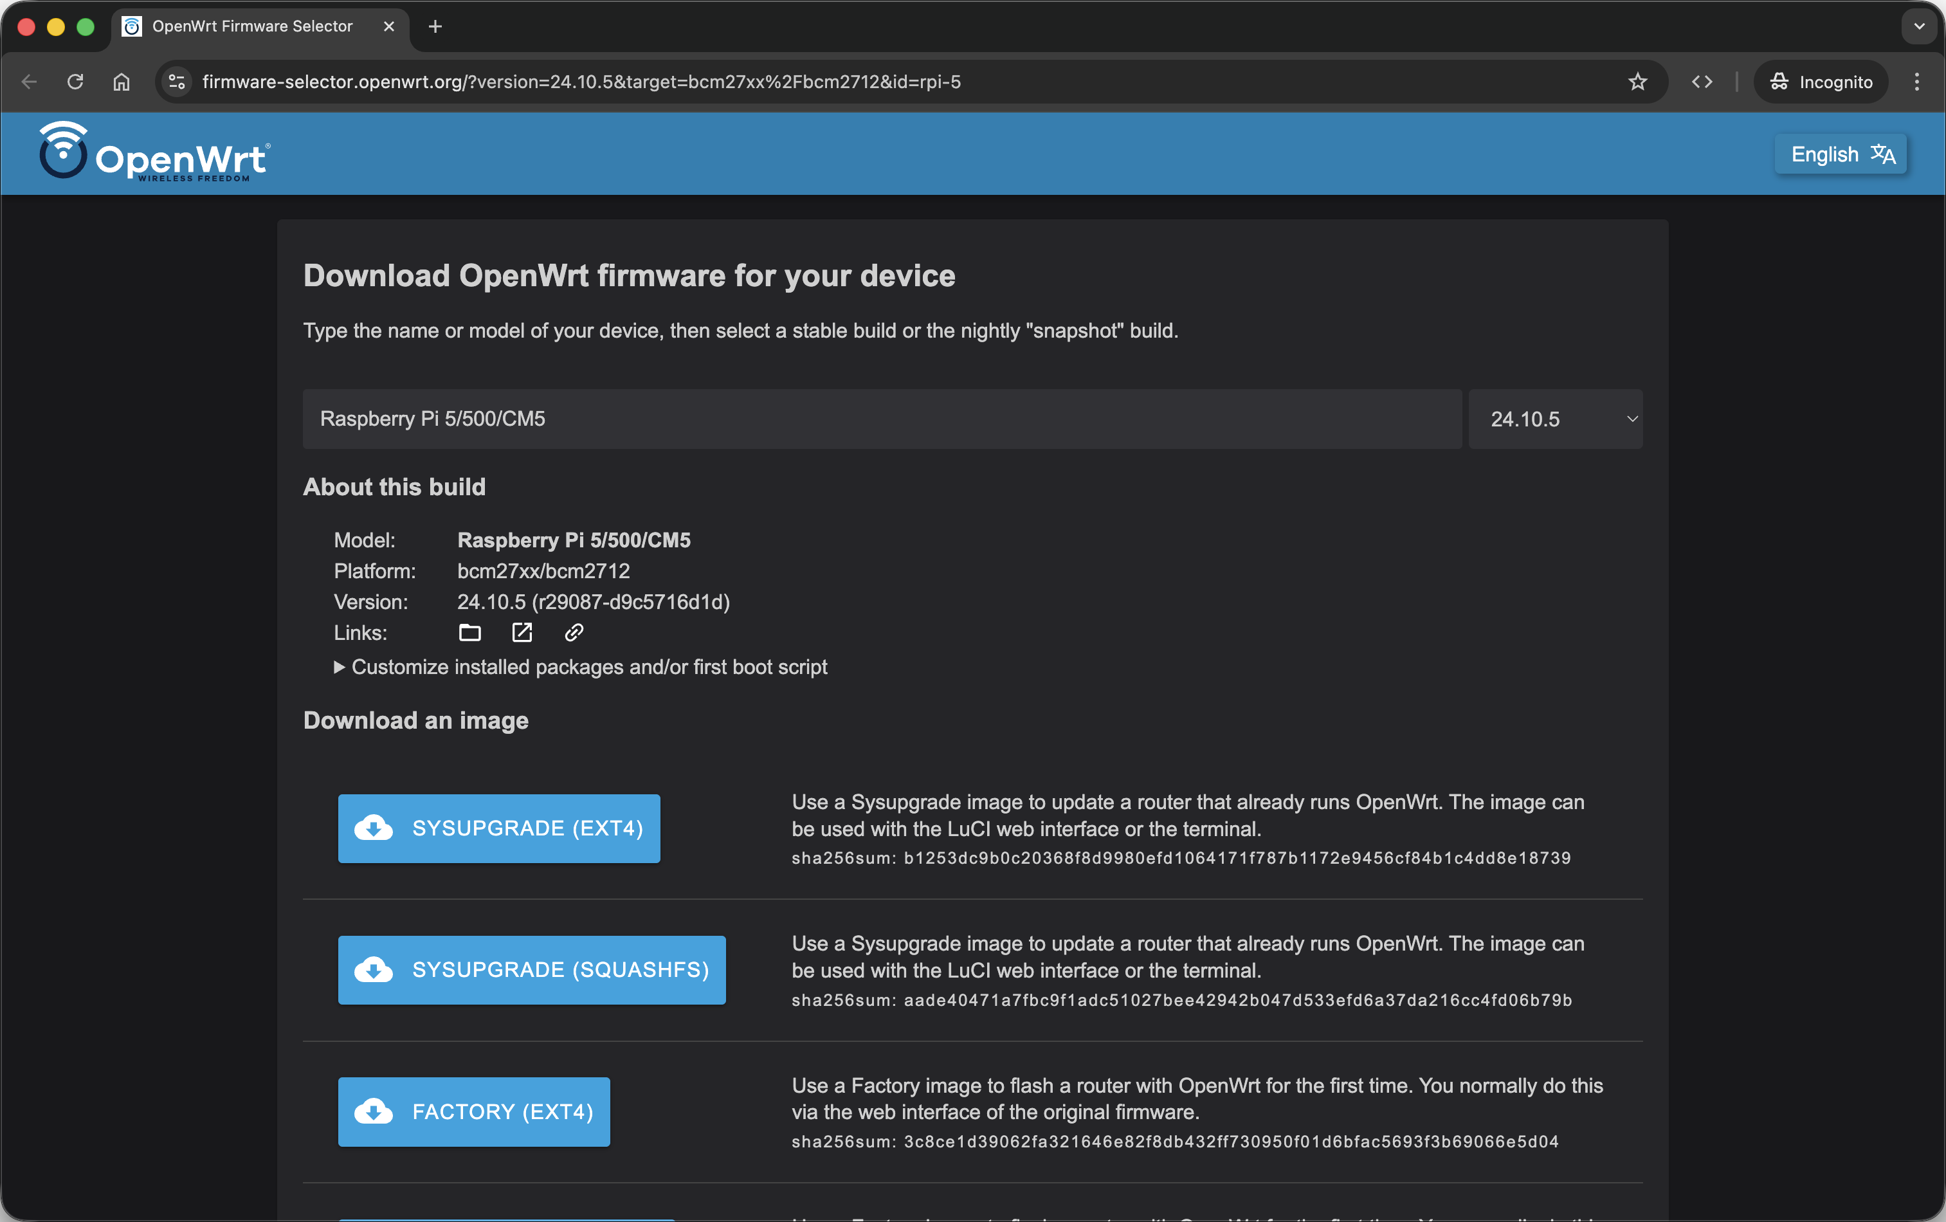
Task: Copy the permalink using the chain link icon
Action: (574, 633)
